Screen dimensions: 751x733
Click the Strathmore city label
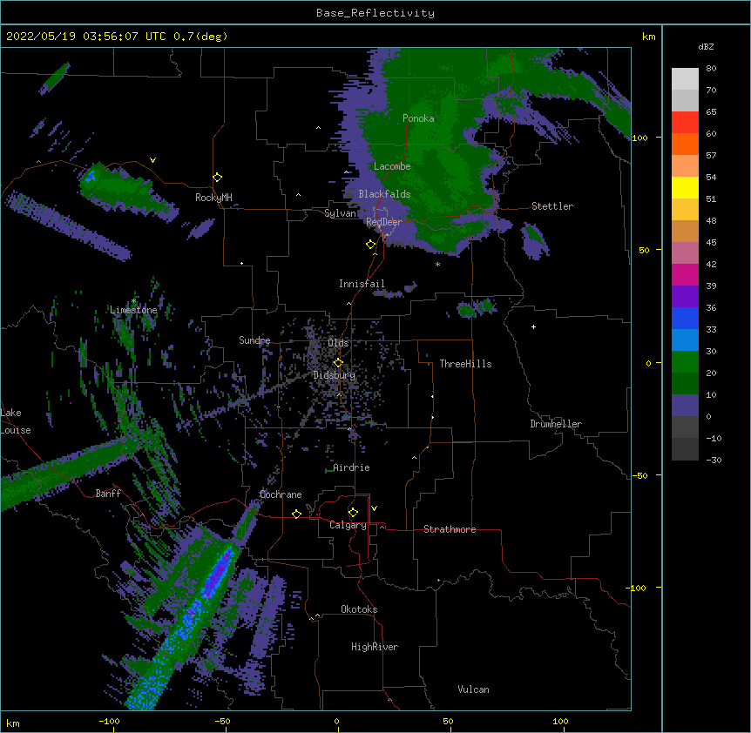click(x=450, y=529)
